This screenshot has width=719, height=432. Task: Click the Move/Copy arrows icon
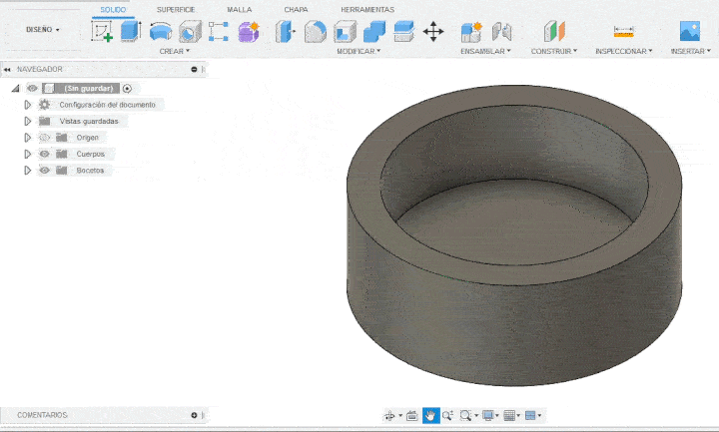click(433, 31)
